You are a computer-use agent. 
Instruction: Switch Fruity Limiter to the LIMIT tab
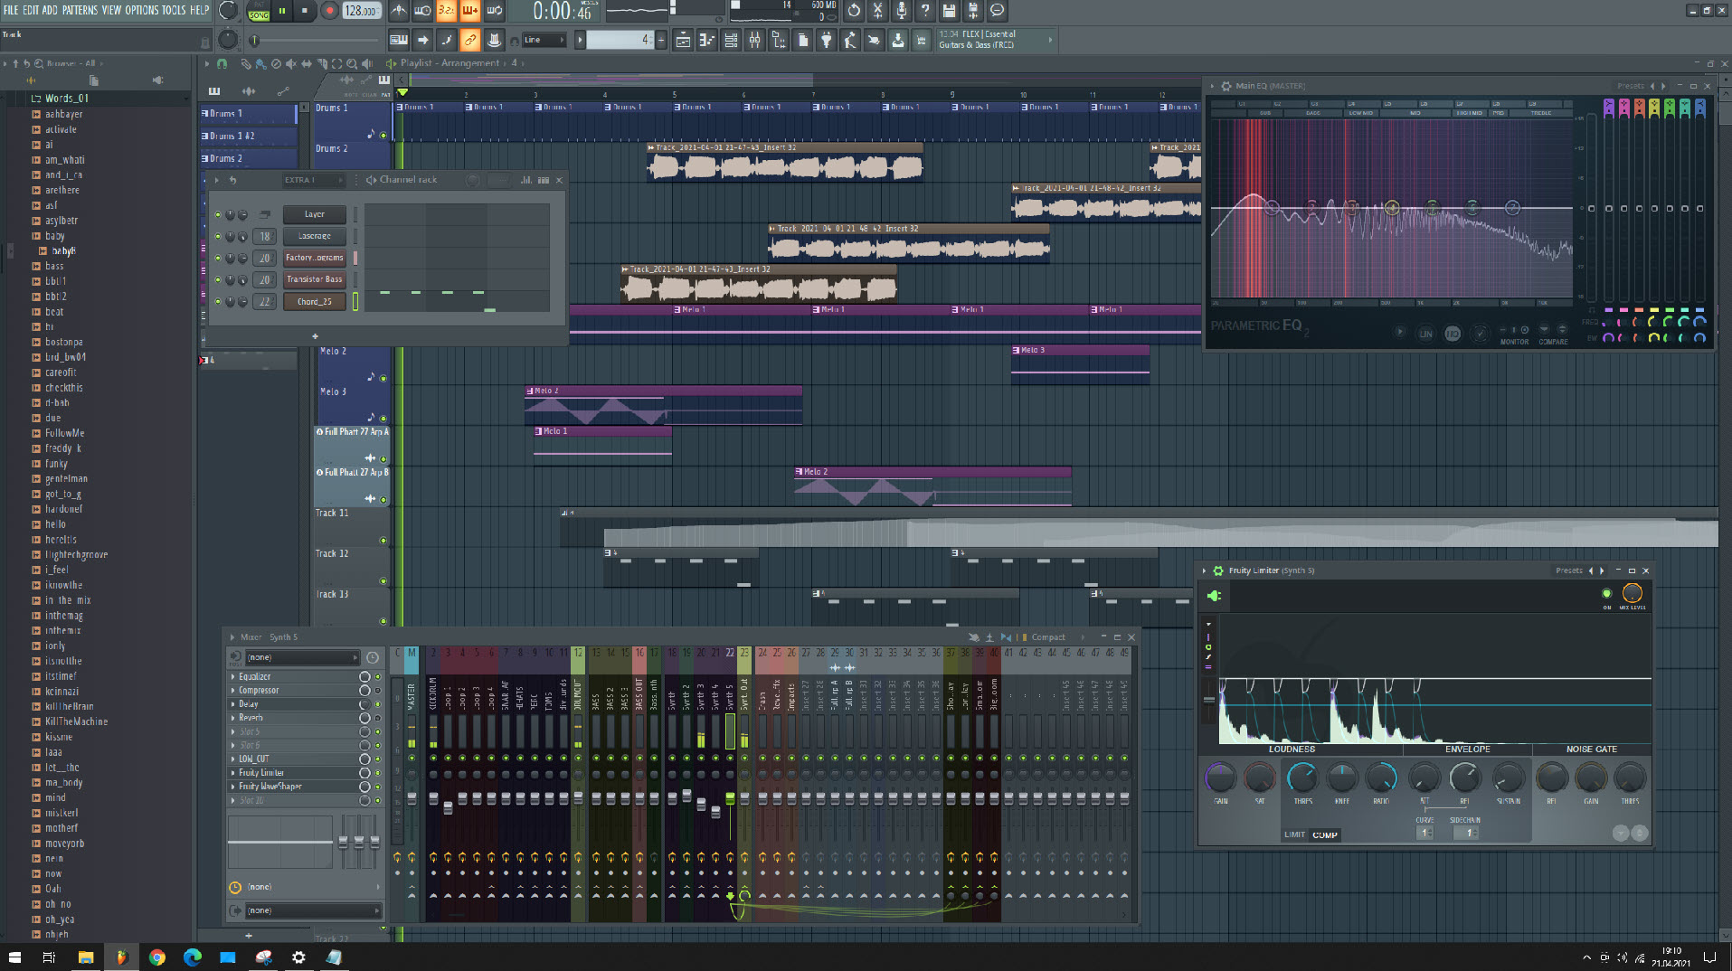(1294, 834)
